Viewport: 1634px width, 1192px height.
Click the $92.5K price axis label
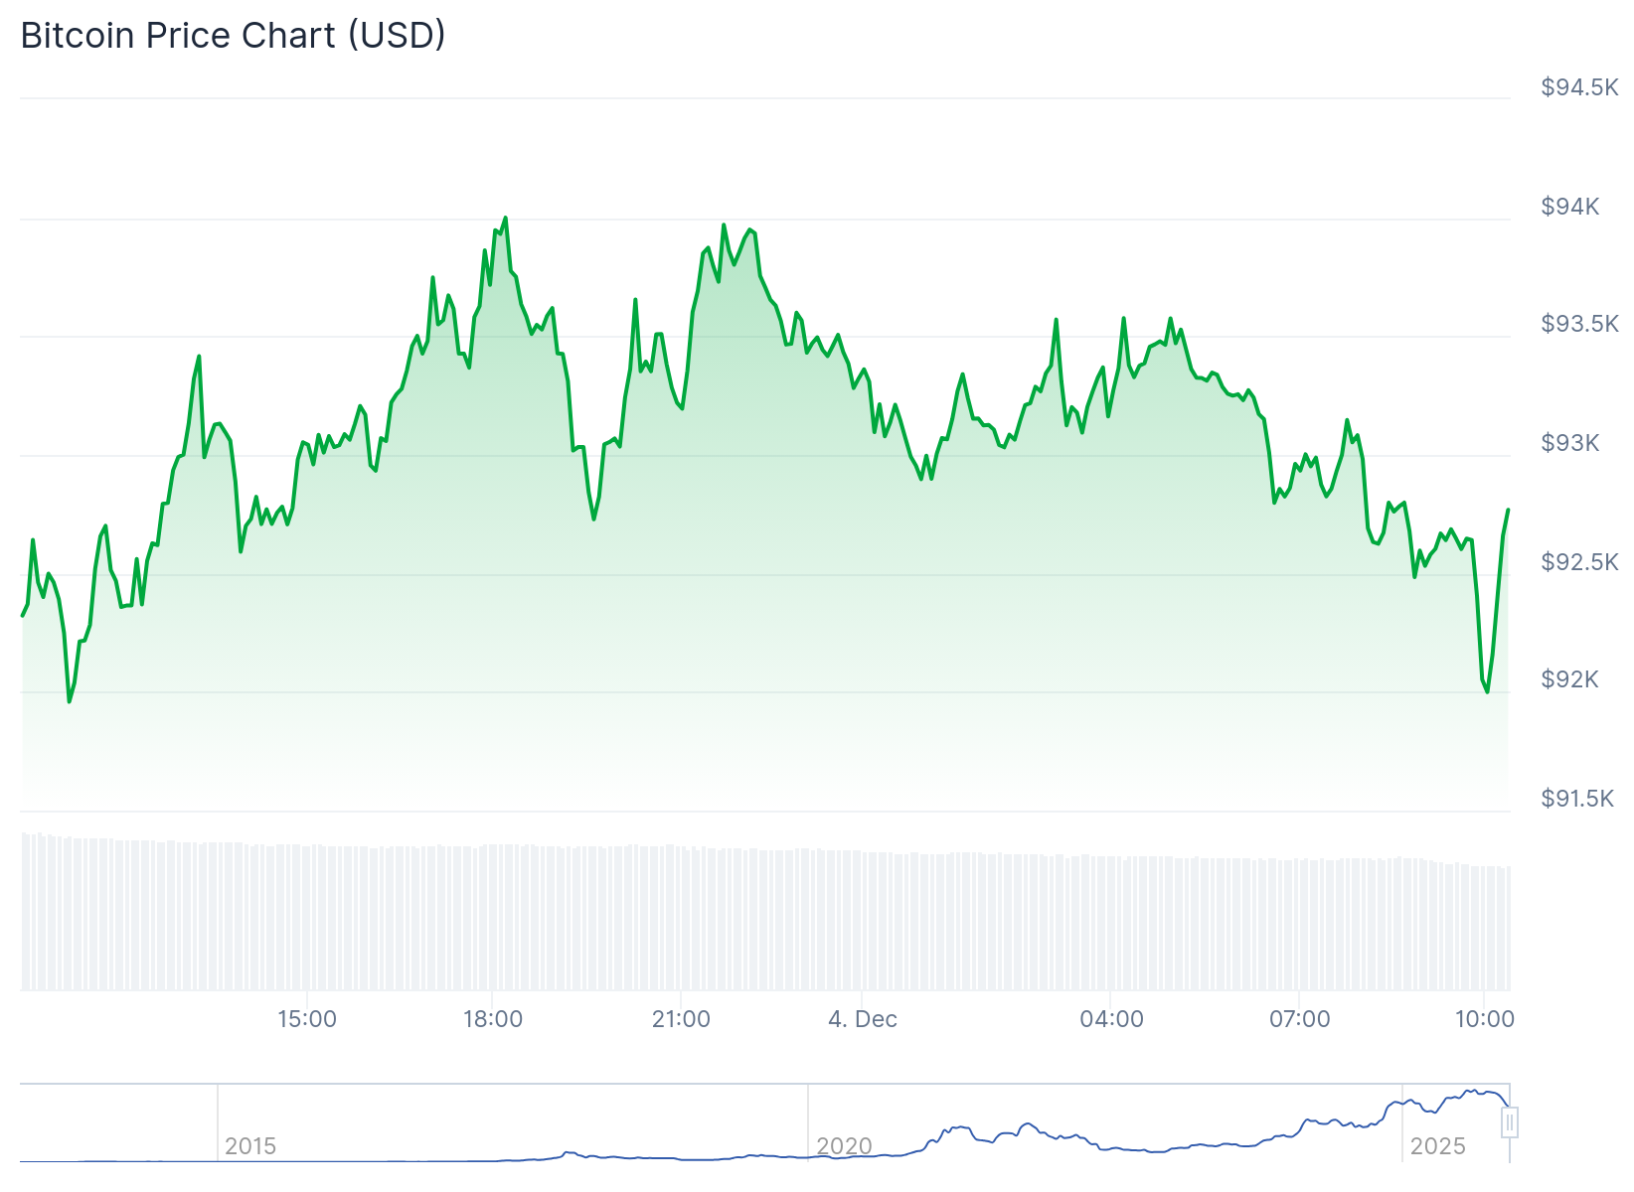(x=1579, y=562)
